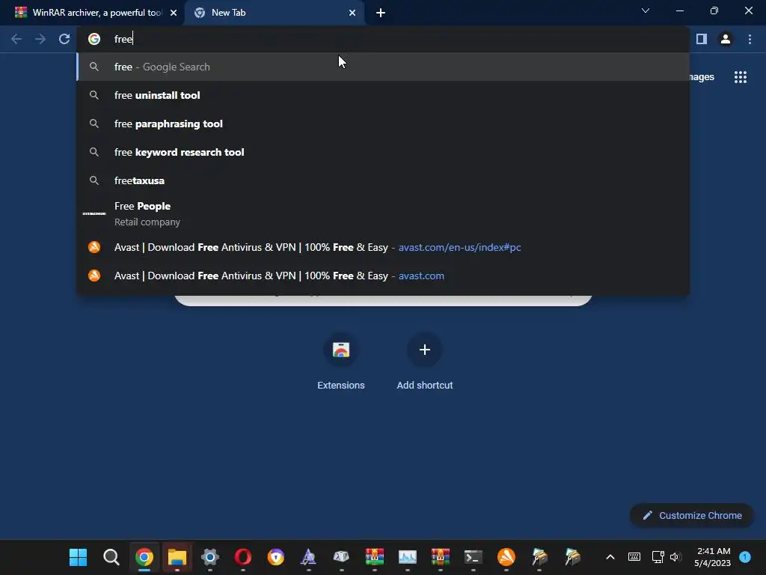The height and width of the screenshot is (575, 766).
Task: Choose the 'freetaxusa' suggestion
Action: click(383, 180)
